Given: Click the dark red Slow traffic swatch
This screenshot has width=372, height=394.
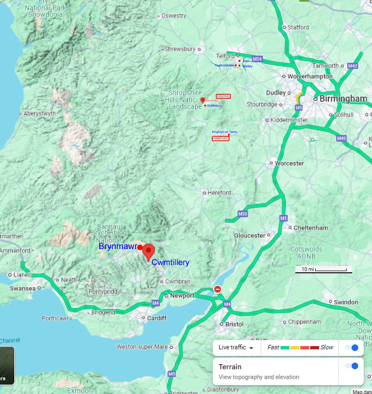Looking at the screenshot, I should (x=315, y=348).
